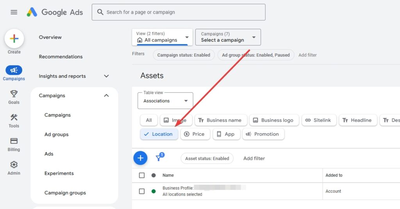Select the Business name asset chip
The image size is (400, 209).
pyautogui.click(x=221, y=120)
